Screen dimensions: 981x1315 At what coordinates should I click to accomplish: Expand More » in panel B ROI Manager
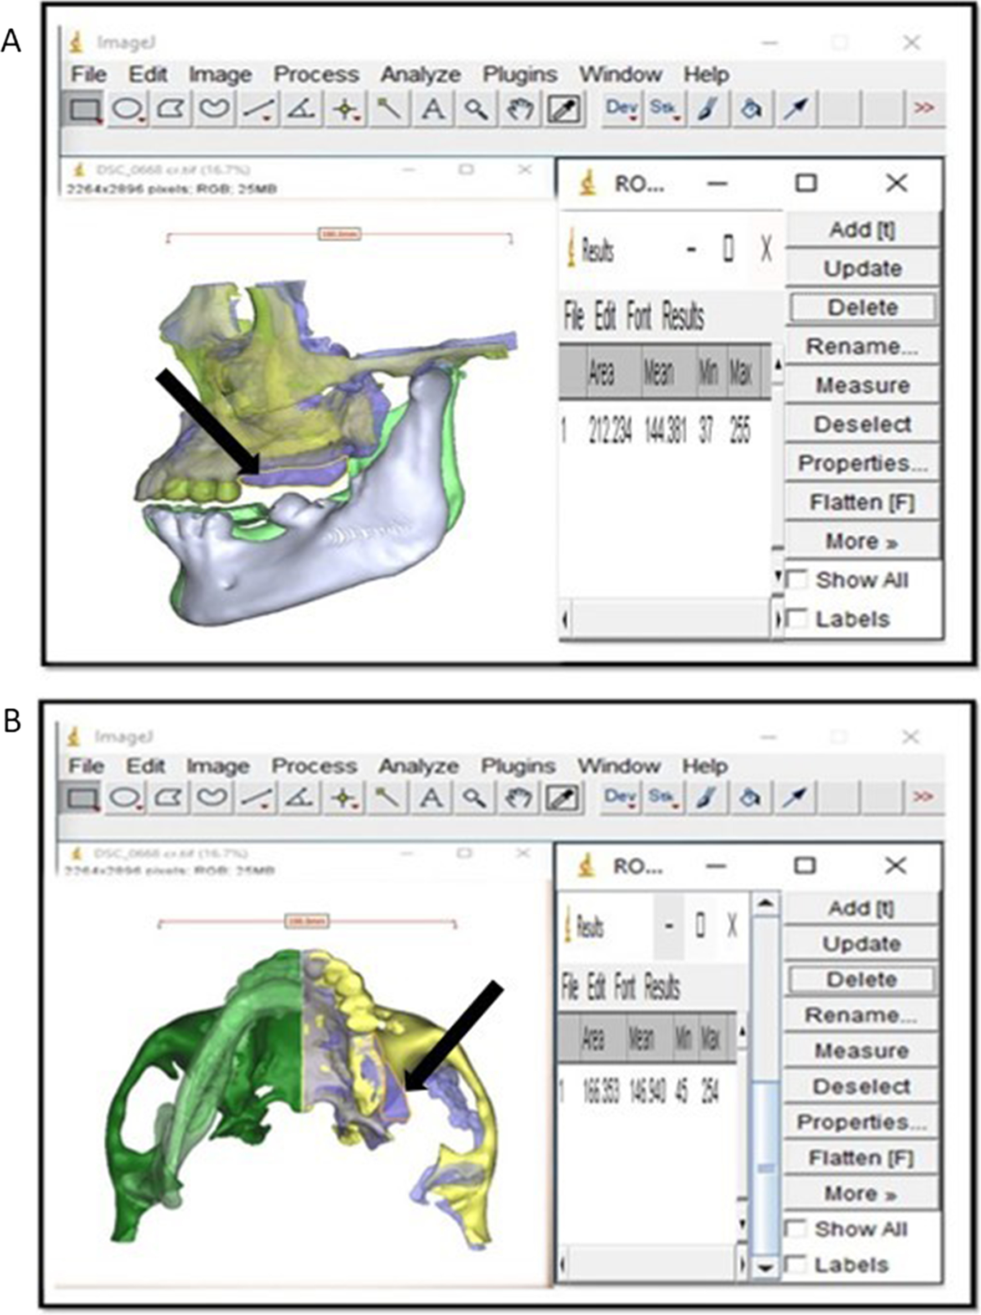861,1193
